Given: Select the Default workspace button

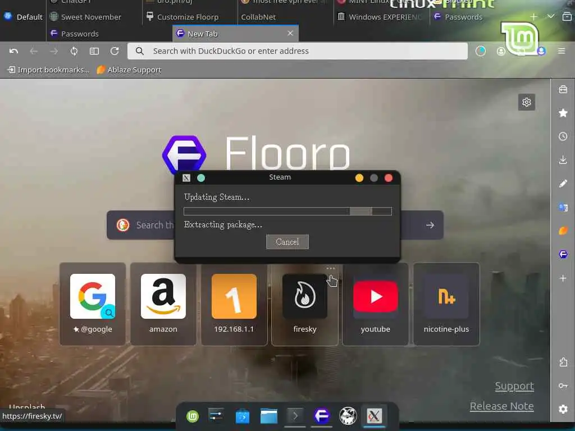Looking at the screenshot, I should pyautogui.click(x=23, y=17).
